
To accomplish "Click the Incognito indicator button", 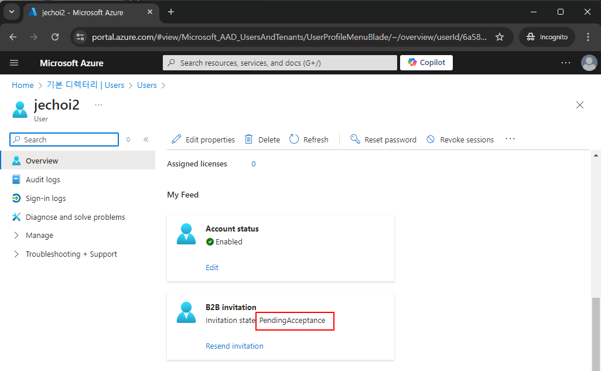I will point(547,37).
